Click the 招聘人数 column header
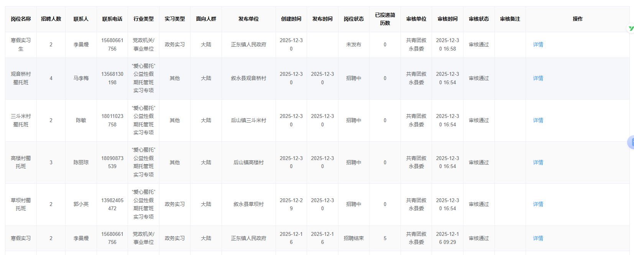Image resolution: width=634 pixels, height=255 pixels. (51, 19)
